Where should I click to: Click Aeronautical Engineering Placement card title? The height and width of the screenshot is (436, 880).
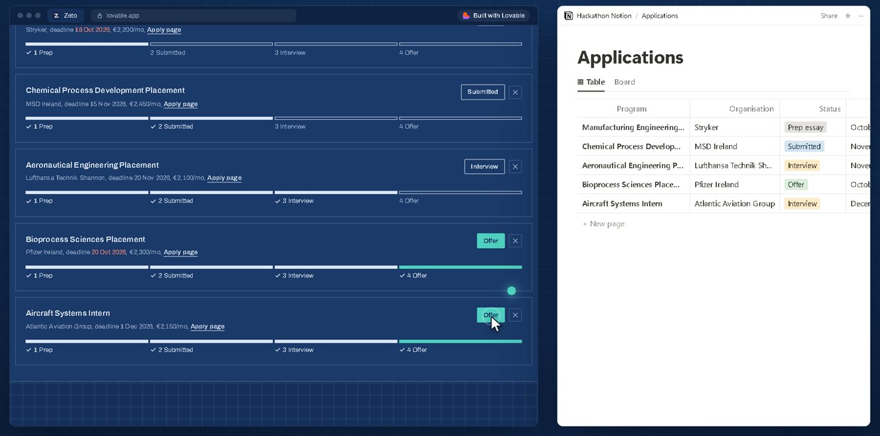[92, 165]
